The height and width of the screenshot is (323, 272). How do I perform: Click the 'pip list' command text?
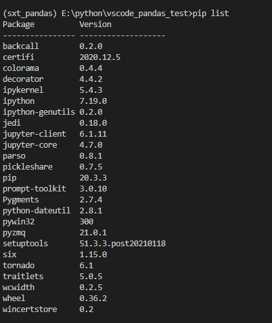coord(211,14)
